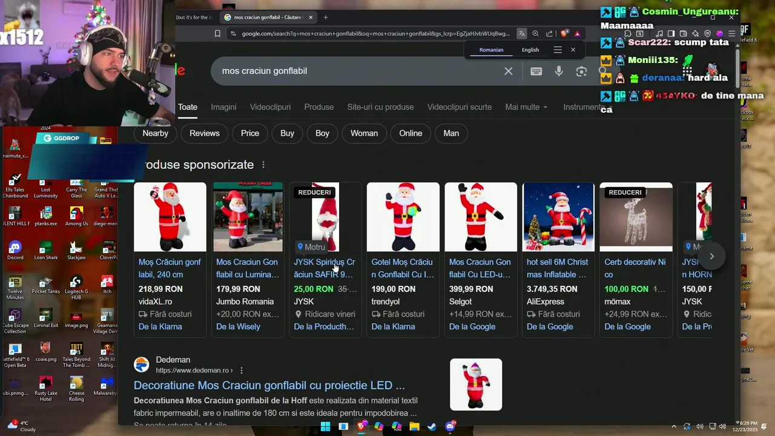The image size is (775, 436).
Task: Open the Site-uri cu produse tab
Action: [x=380, y=107]
